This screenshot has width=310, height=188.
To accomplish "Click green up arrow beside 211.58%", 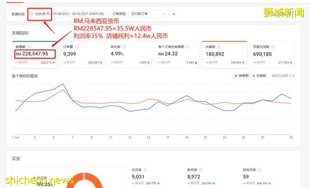I will click(291, 63).
